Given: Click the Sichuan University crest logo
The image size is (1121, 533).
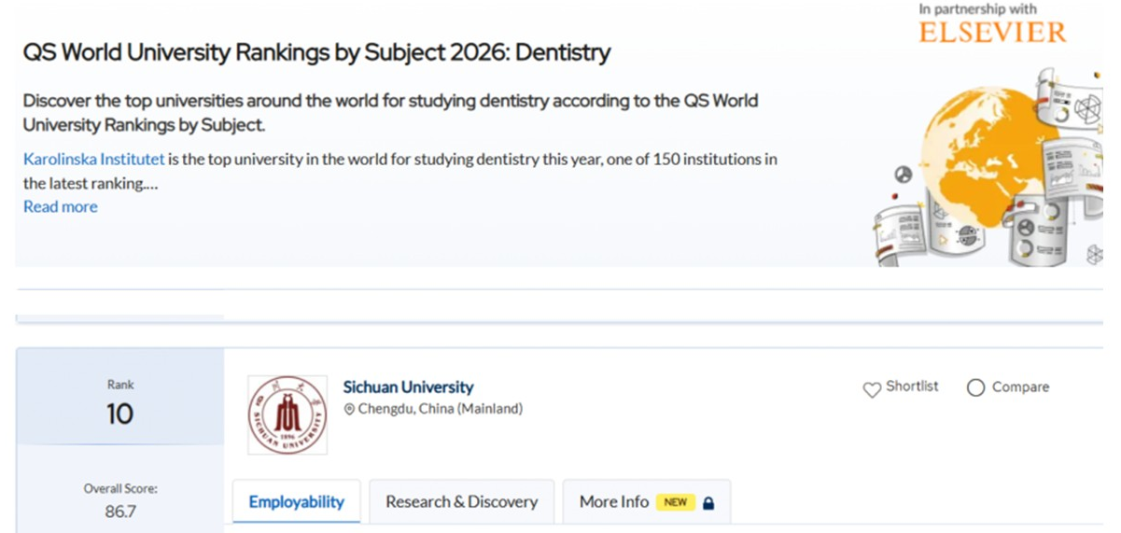Looking at the screenshot, I should point(287,415).
